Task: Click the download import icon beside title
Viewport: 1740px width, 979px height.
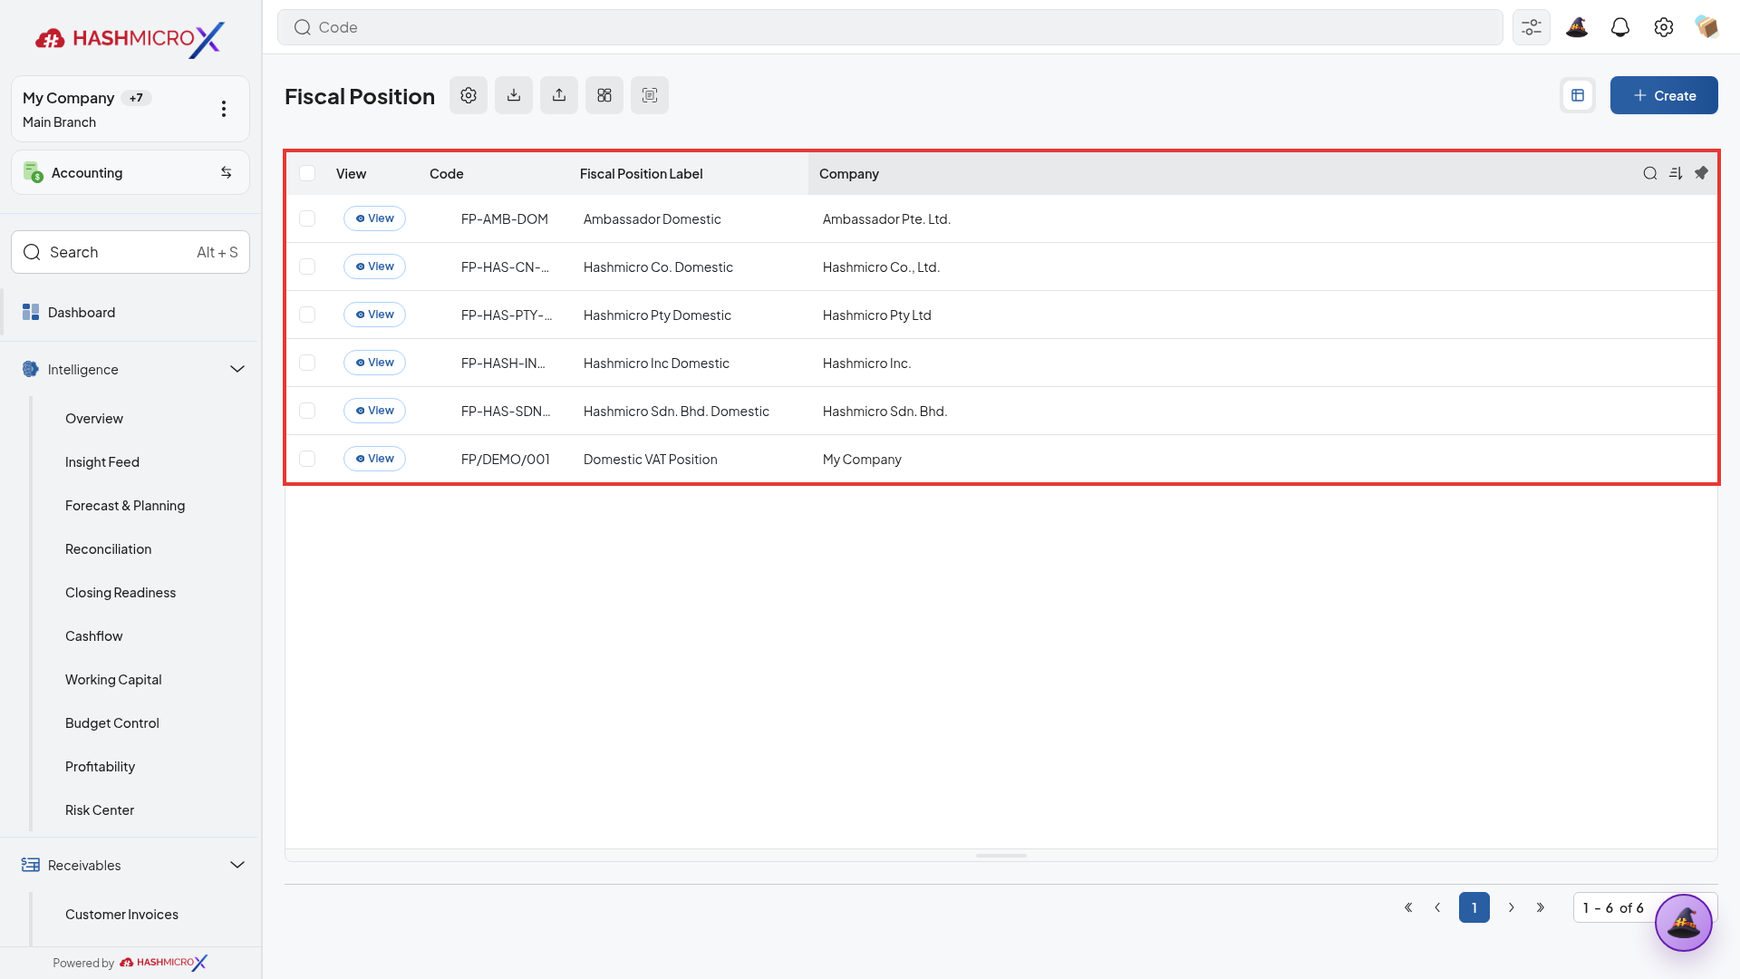Action: 514,95
